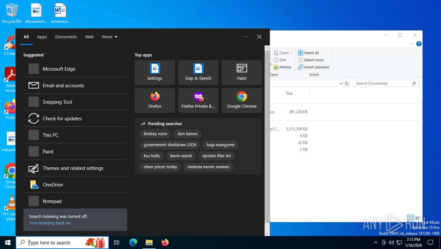Screen dimensions: 441x249
Task: Launch Google Chrome from Top apps tile
Action: tap(242, 101)
